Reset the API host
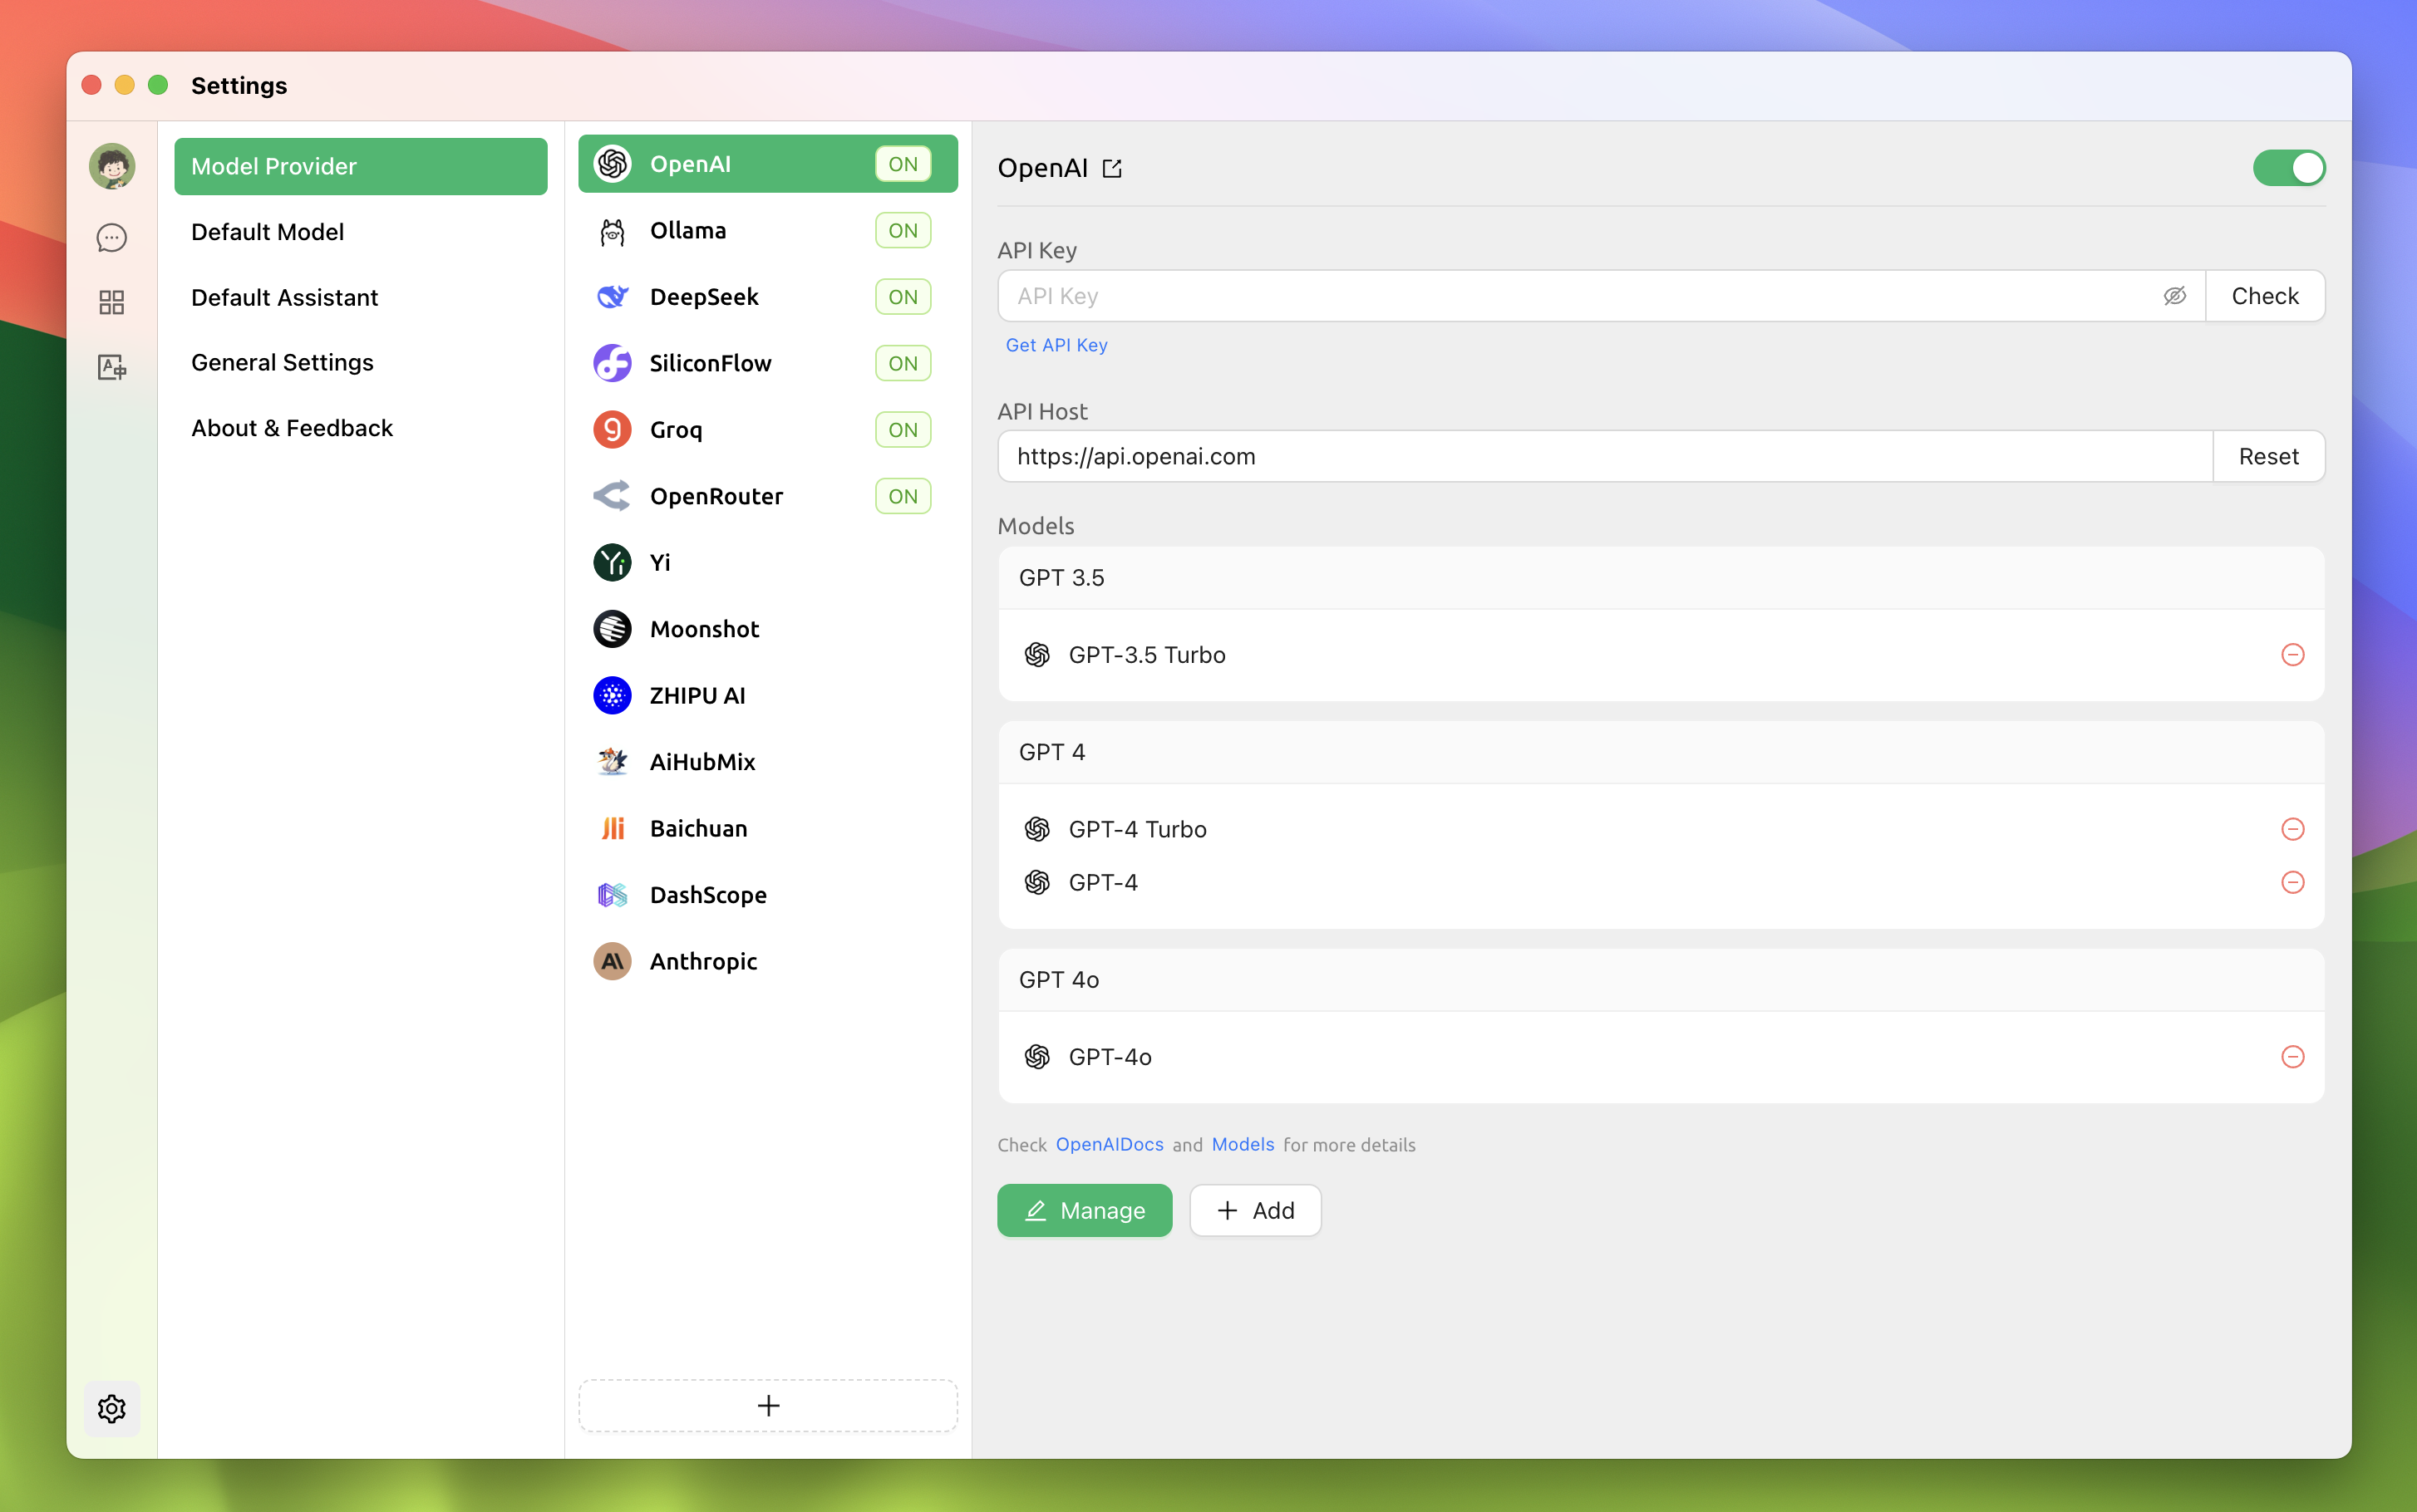Viewport: 2417px width, 1512px height. click(x=2268, y=456)
